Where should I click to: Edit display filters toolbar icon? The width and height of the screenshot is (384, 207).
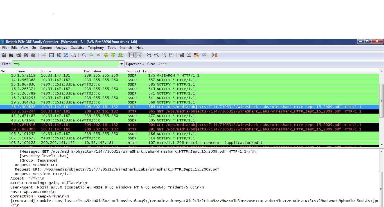click(189, 55)
